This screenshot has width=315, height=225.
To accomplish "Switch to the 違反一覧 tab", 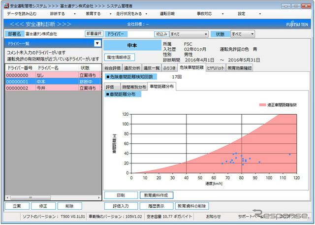I will point(152,68).
